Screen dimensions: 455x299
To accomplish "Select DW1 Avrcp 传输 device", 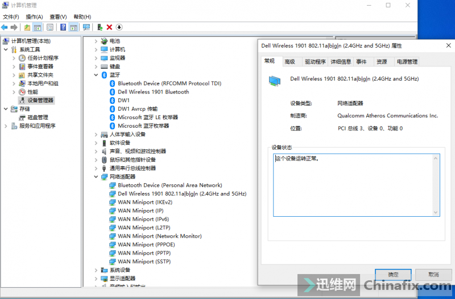I will [x=138, y=109].
